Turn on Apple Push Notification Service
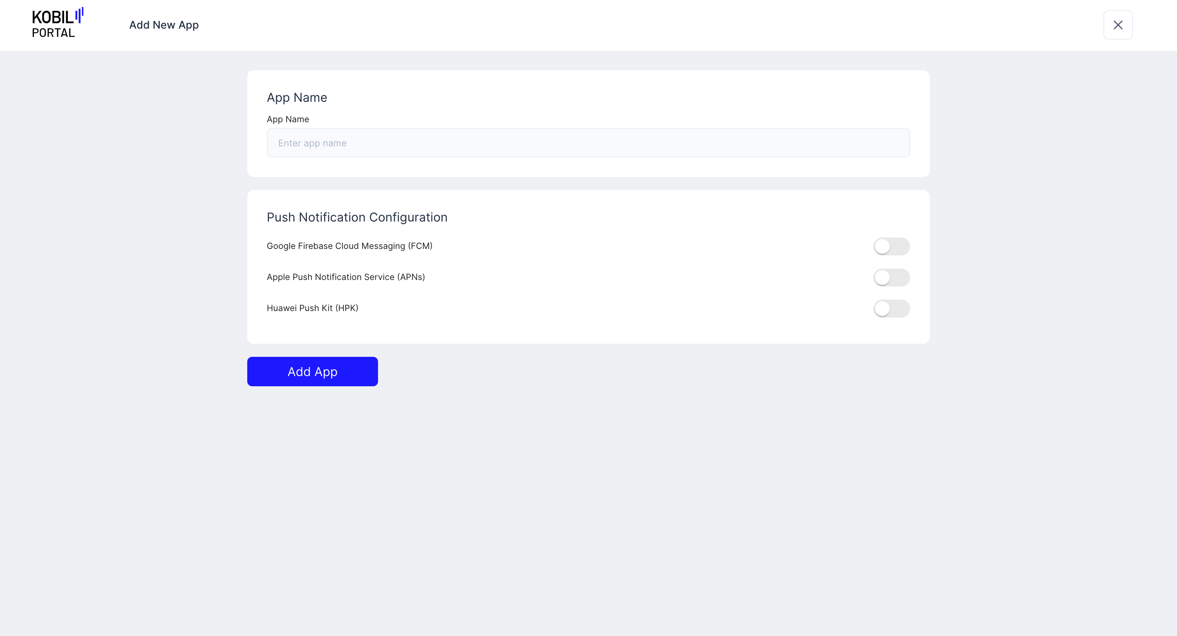Screen dimensions: 1177x636 pyautogui.click(x=891, y=278)
